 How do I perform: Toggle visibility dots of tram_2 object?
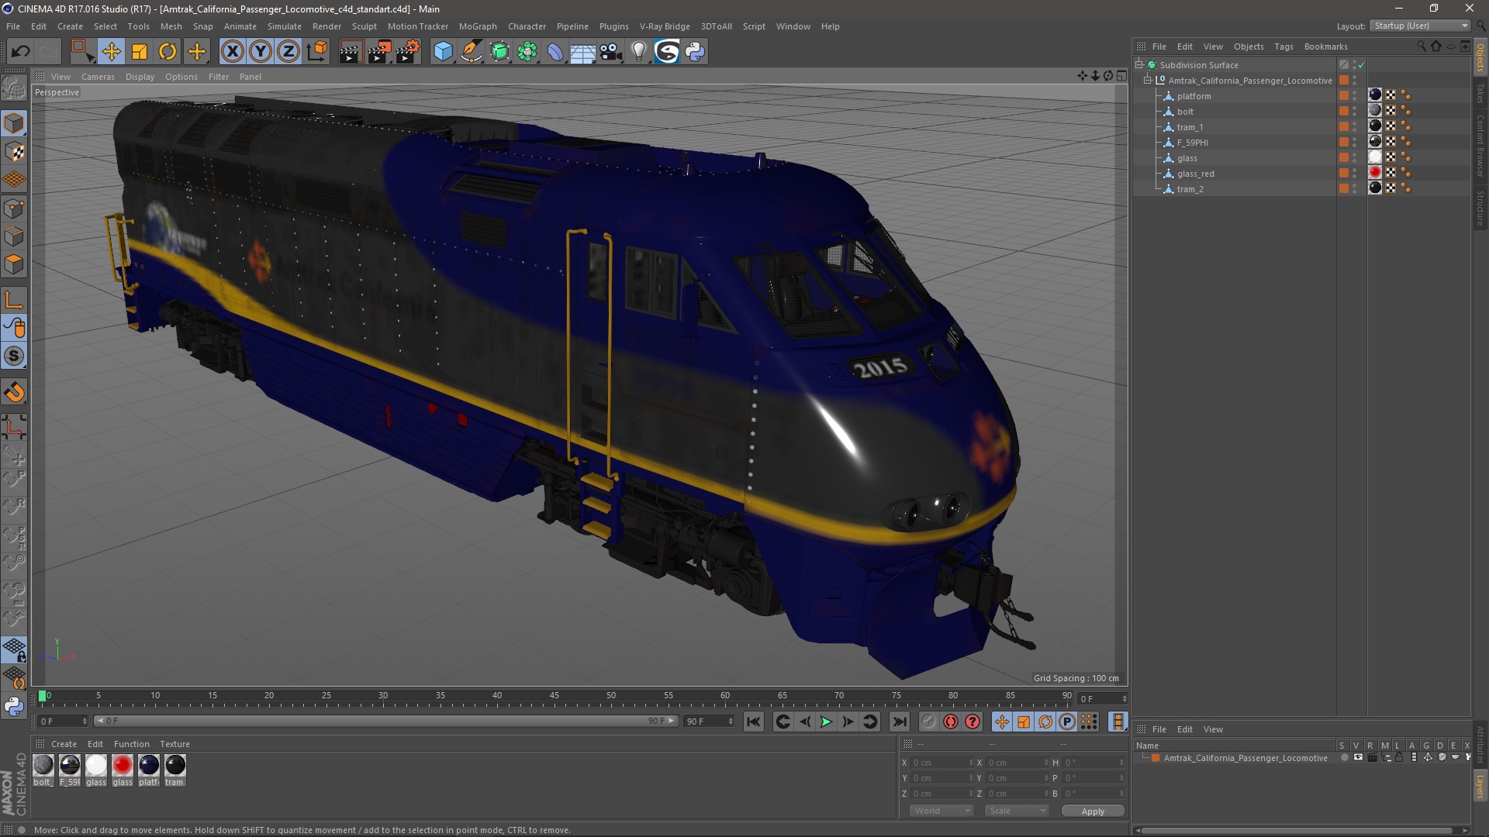click(1355, 189)
